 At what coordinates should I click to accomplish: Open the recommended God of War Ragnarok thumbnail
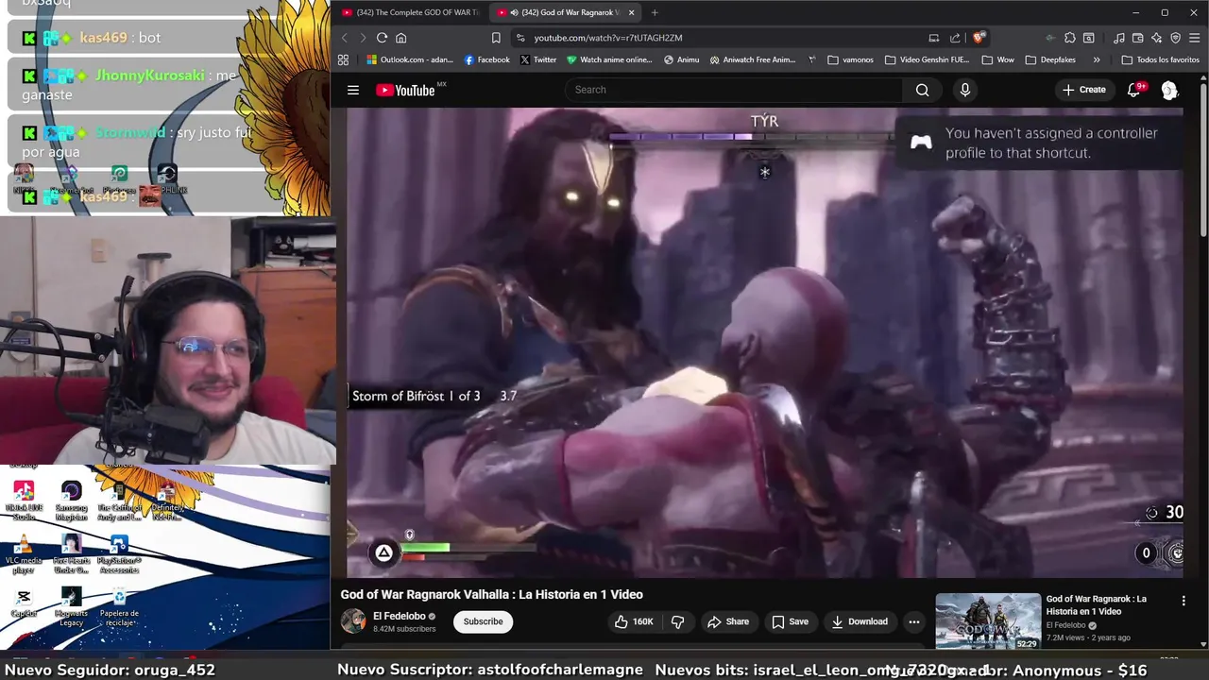click(988, 620)
